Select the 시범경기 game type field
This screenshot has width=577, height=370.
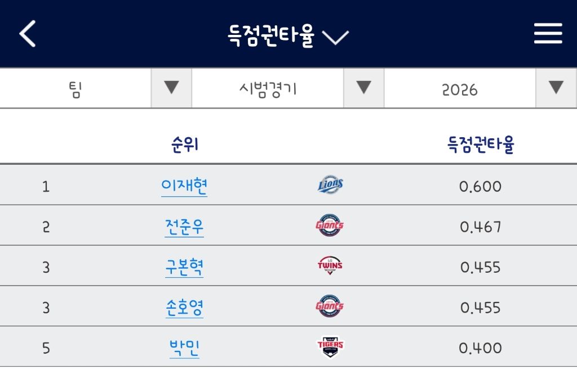(268, 88)
